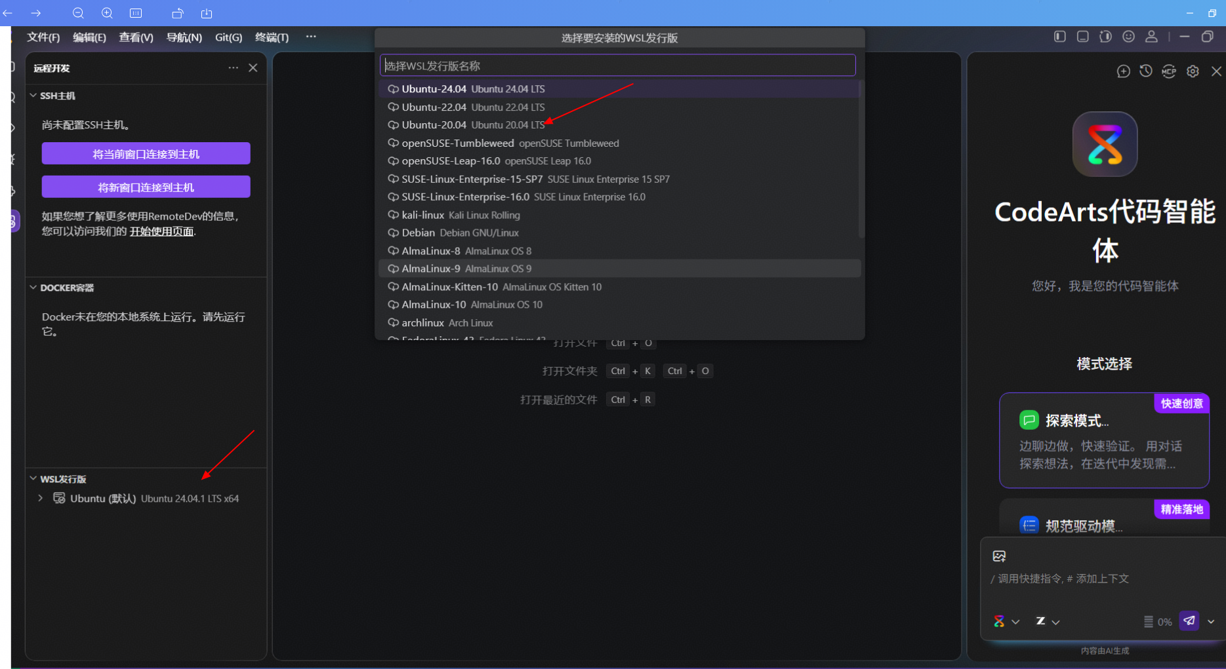The width and height of the screenshot is (1226, 669).
Task: Rotate the image with the rotate icon
Action: (x=178, y=13)
